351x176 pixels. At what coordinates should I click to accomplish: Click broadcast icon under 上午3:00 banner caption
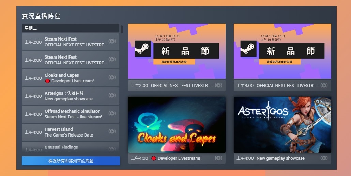point(324,85)
